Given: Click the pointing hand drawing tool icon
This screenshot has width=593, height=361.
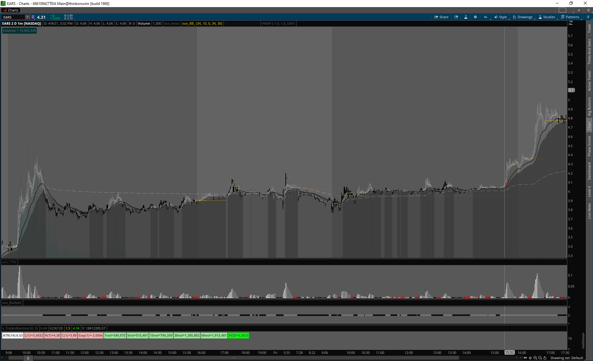Looking at the screenshot, I should tap(545, 358).
